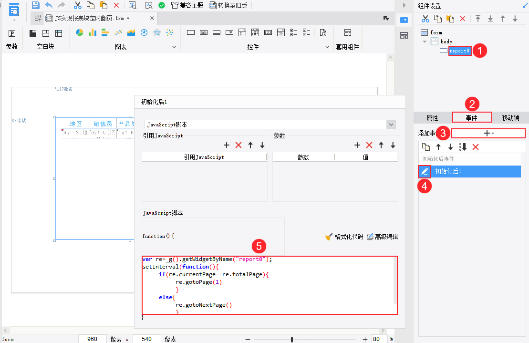Copy using the main toolbar copy icon
529x343 pixels.
click(x=91, y=5)
